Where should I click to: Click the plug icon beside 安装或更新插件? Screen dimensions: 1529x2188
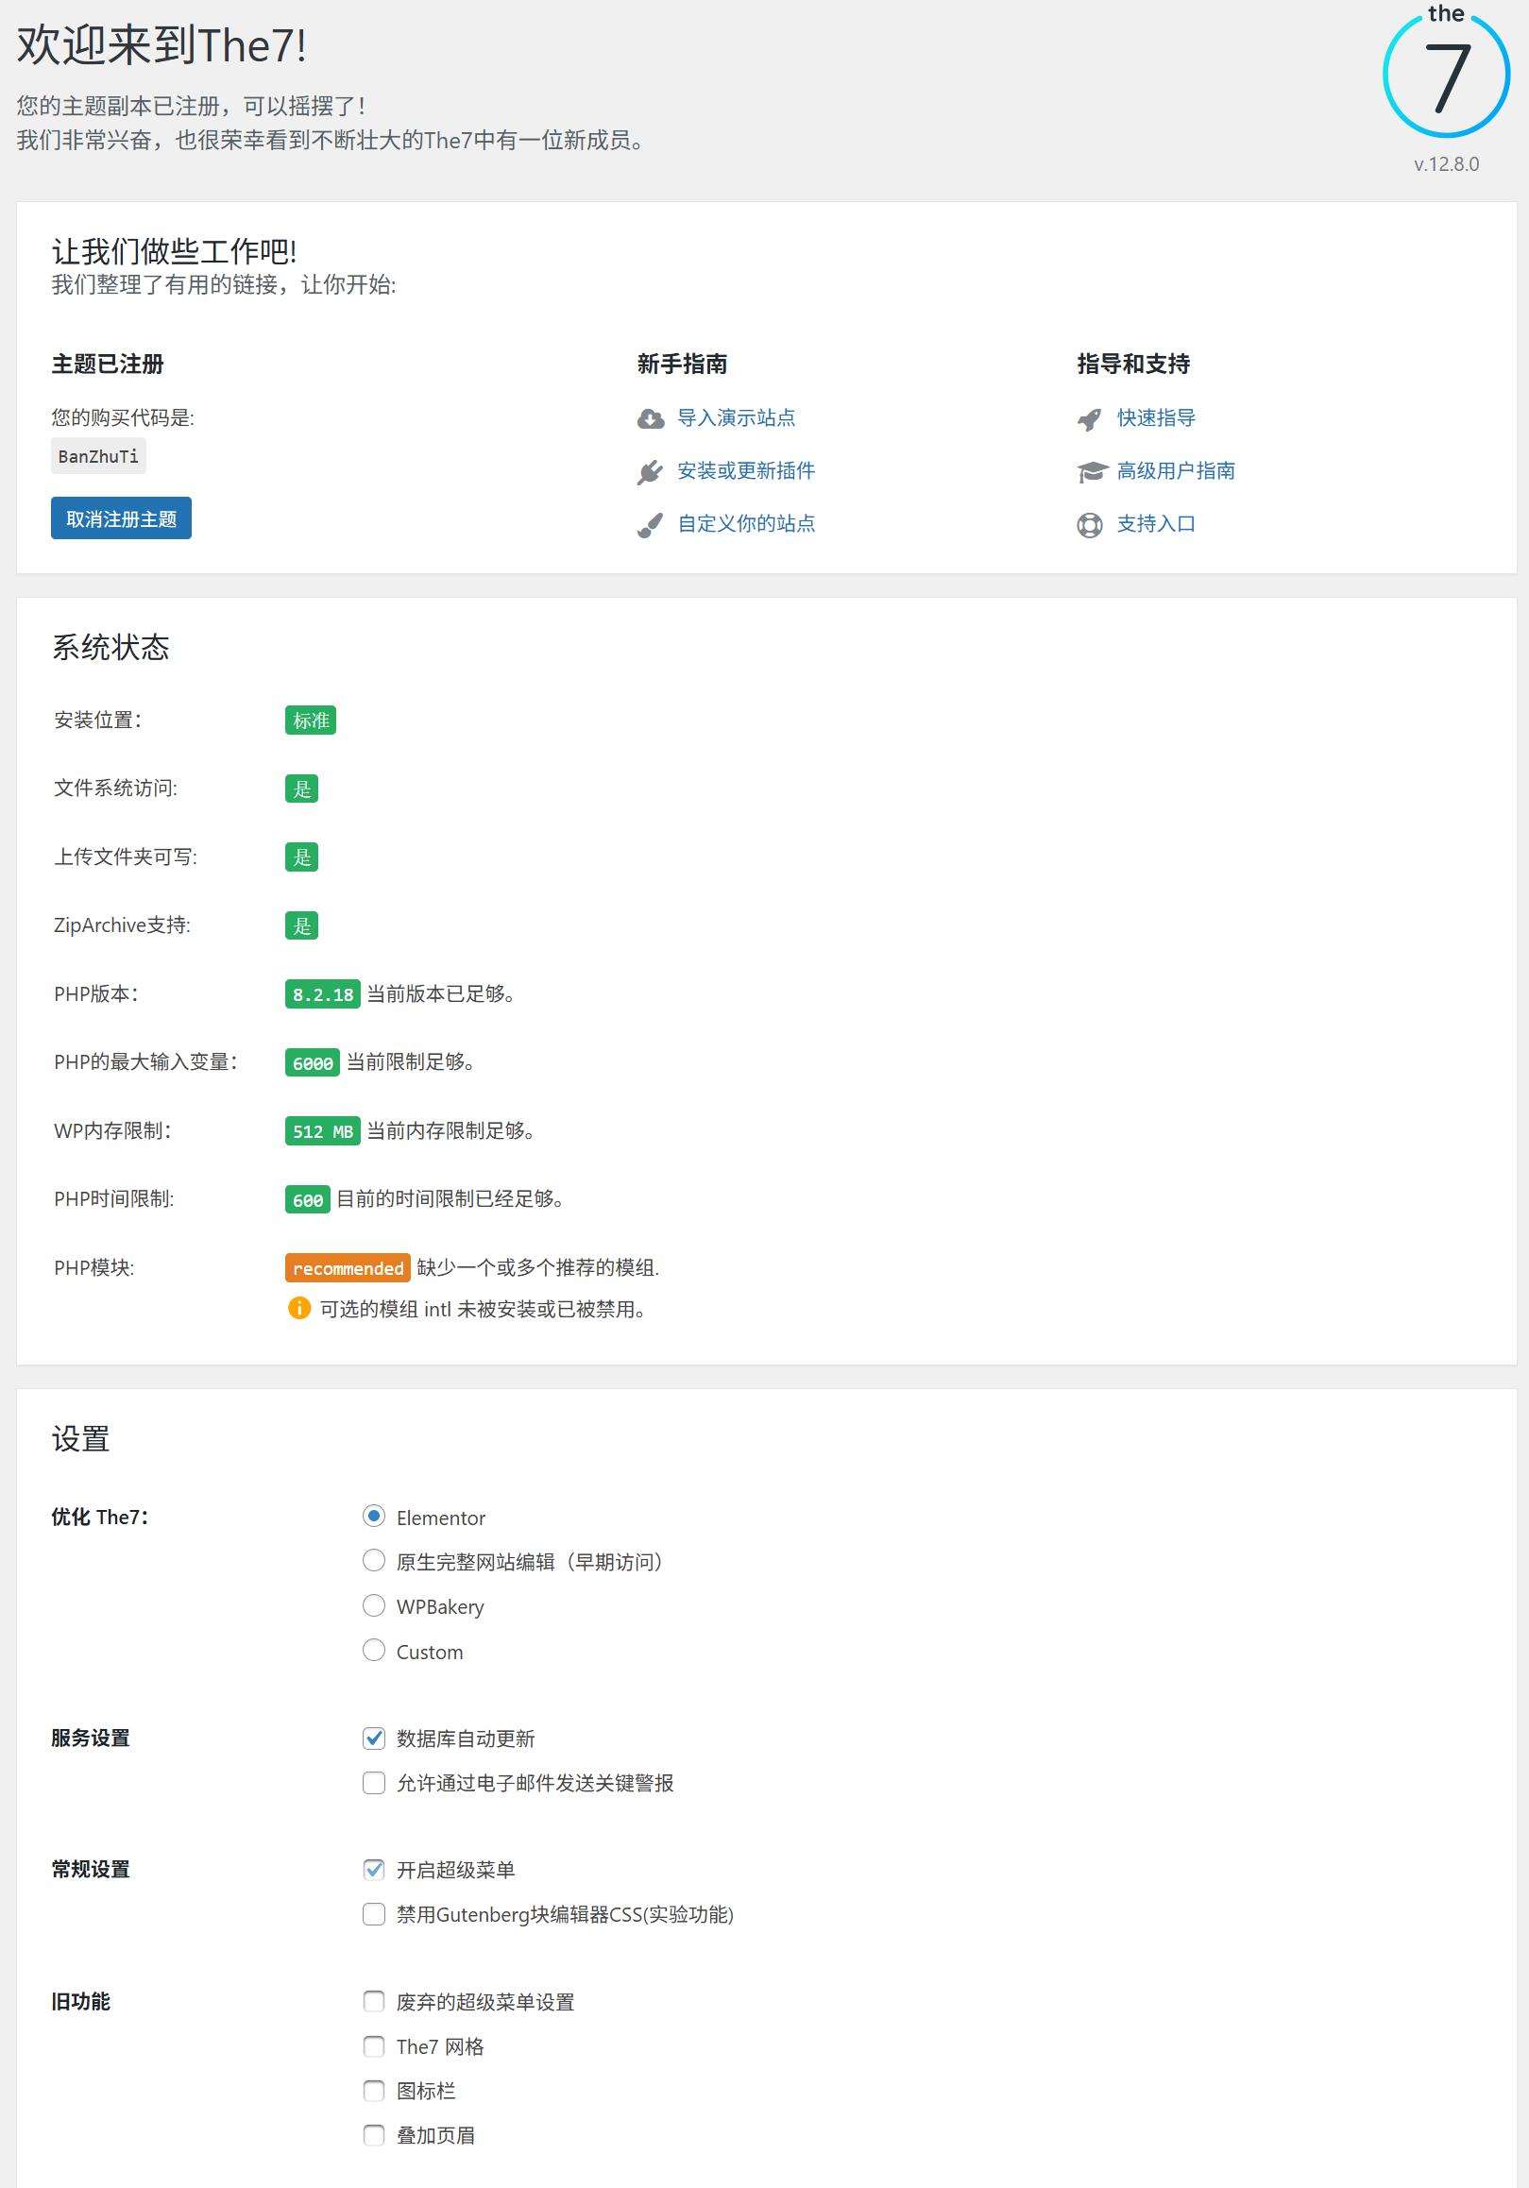(650, 472)
